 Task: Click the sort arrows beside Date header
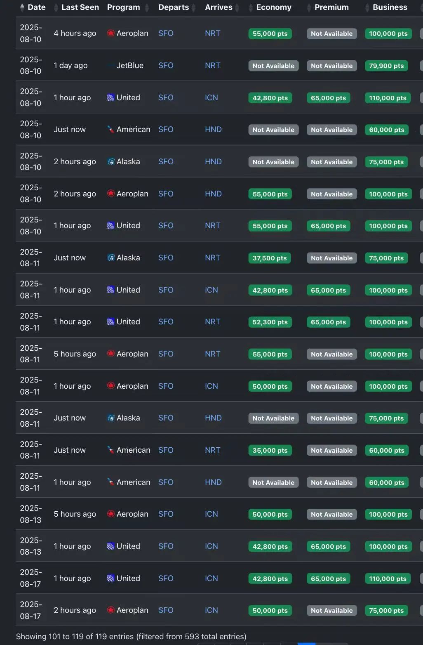[22, 7]
